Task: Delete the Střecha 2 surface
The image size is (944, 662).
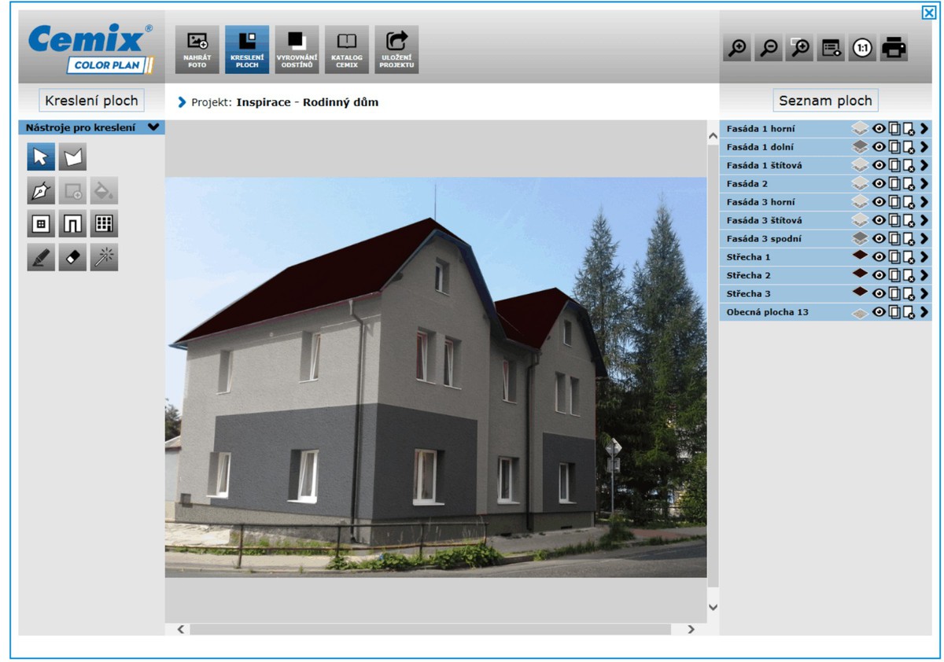Action: click(x=909, y=275)
